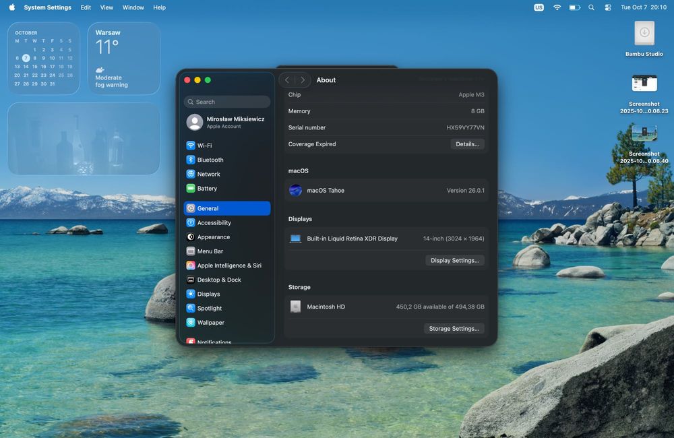Open Menu Bar settings in the sidebar

coord(227,251)
